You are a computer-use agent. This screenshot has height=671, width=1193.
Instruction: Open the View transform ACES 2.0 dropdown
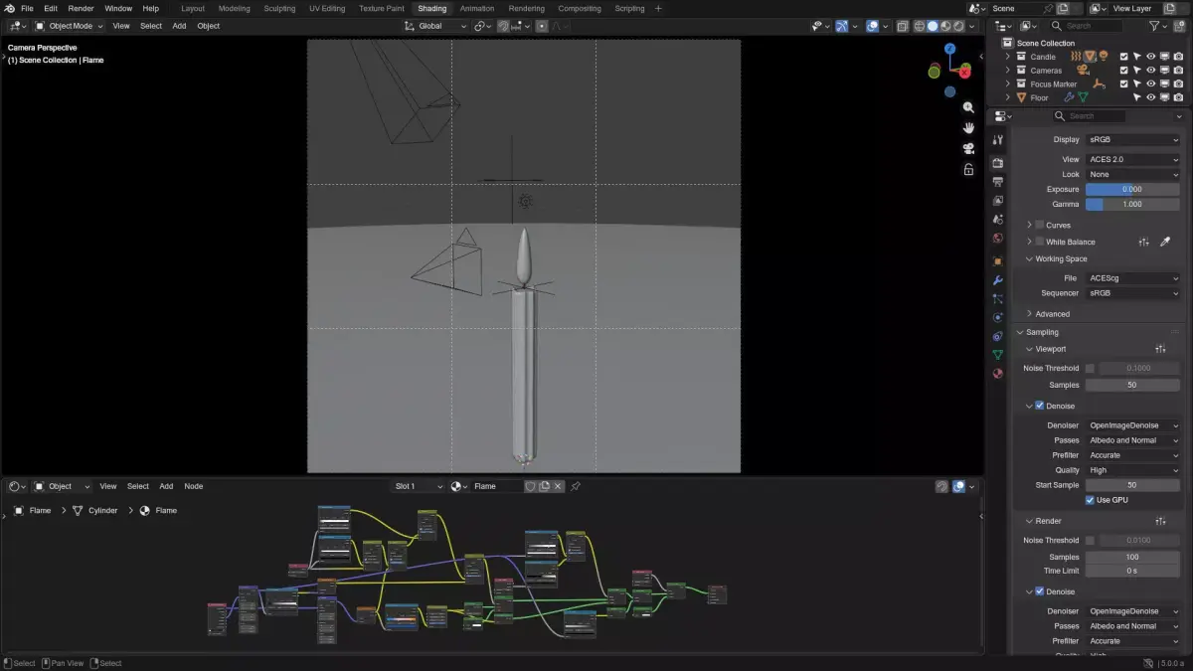click(1132, 159)
